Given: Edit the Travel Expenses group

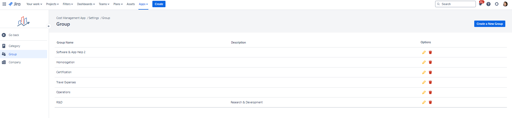Looking at the screenshot, I should (x=424, y=82).
